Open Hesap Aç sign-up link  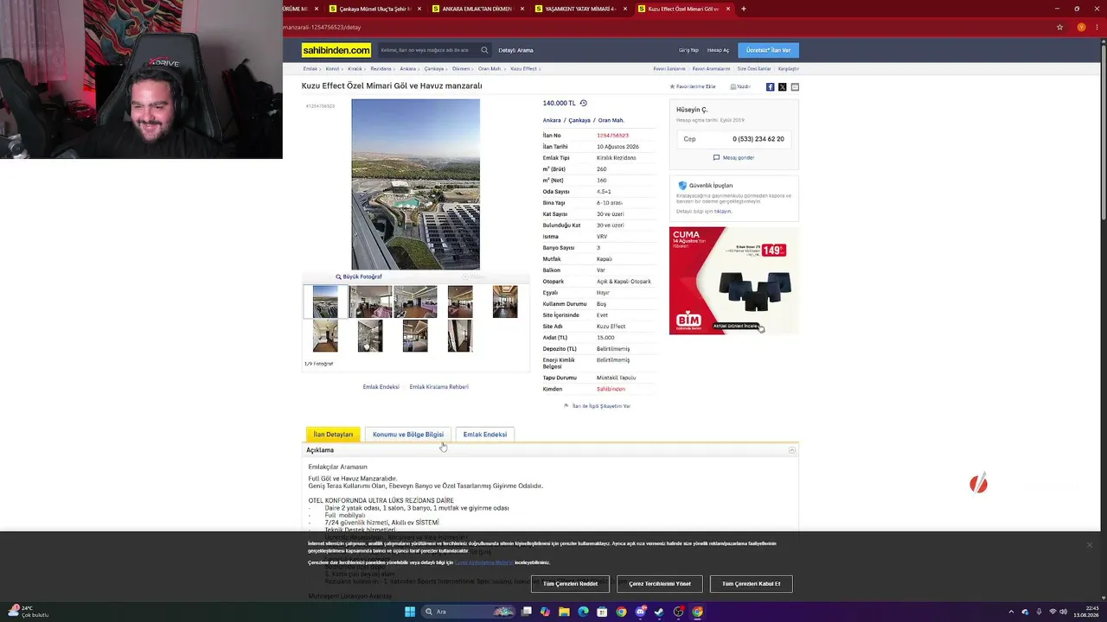[x=719, y=50]
